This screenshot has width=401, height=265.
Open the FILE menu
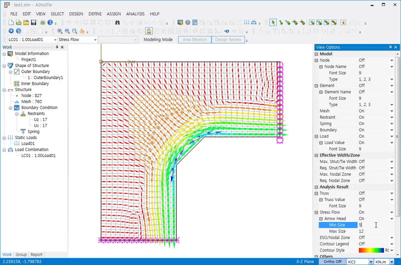click(14, 14)
